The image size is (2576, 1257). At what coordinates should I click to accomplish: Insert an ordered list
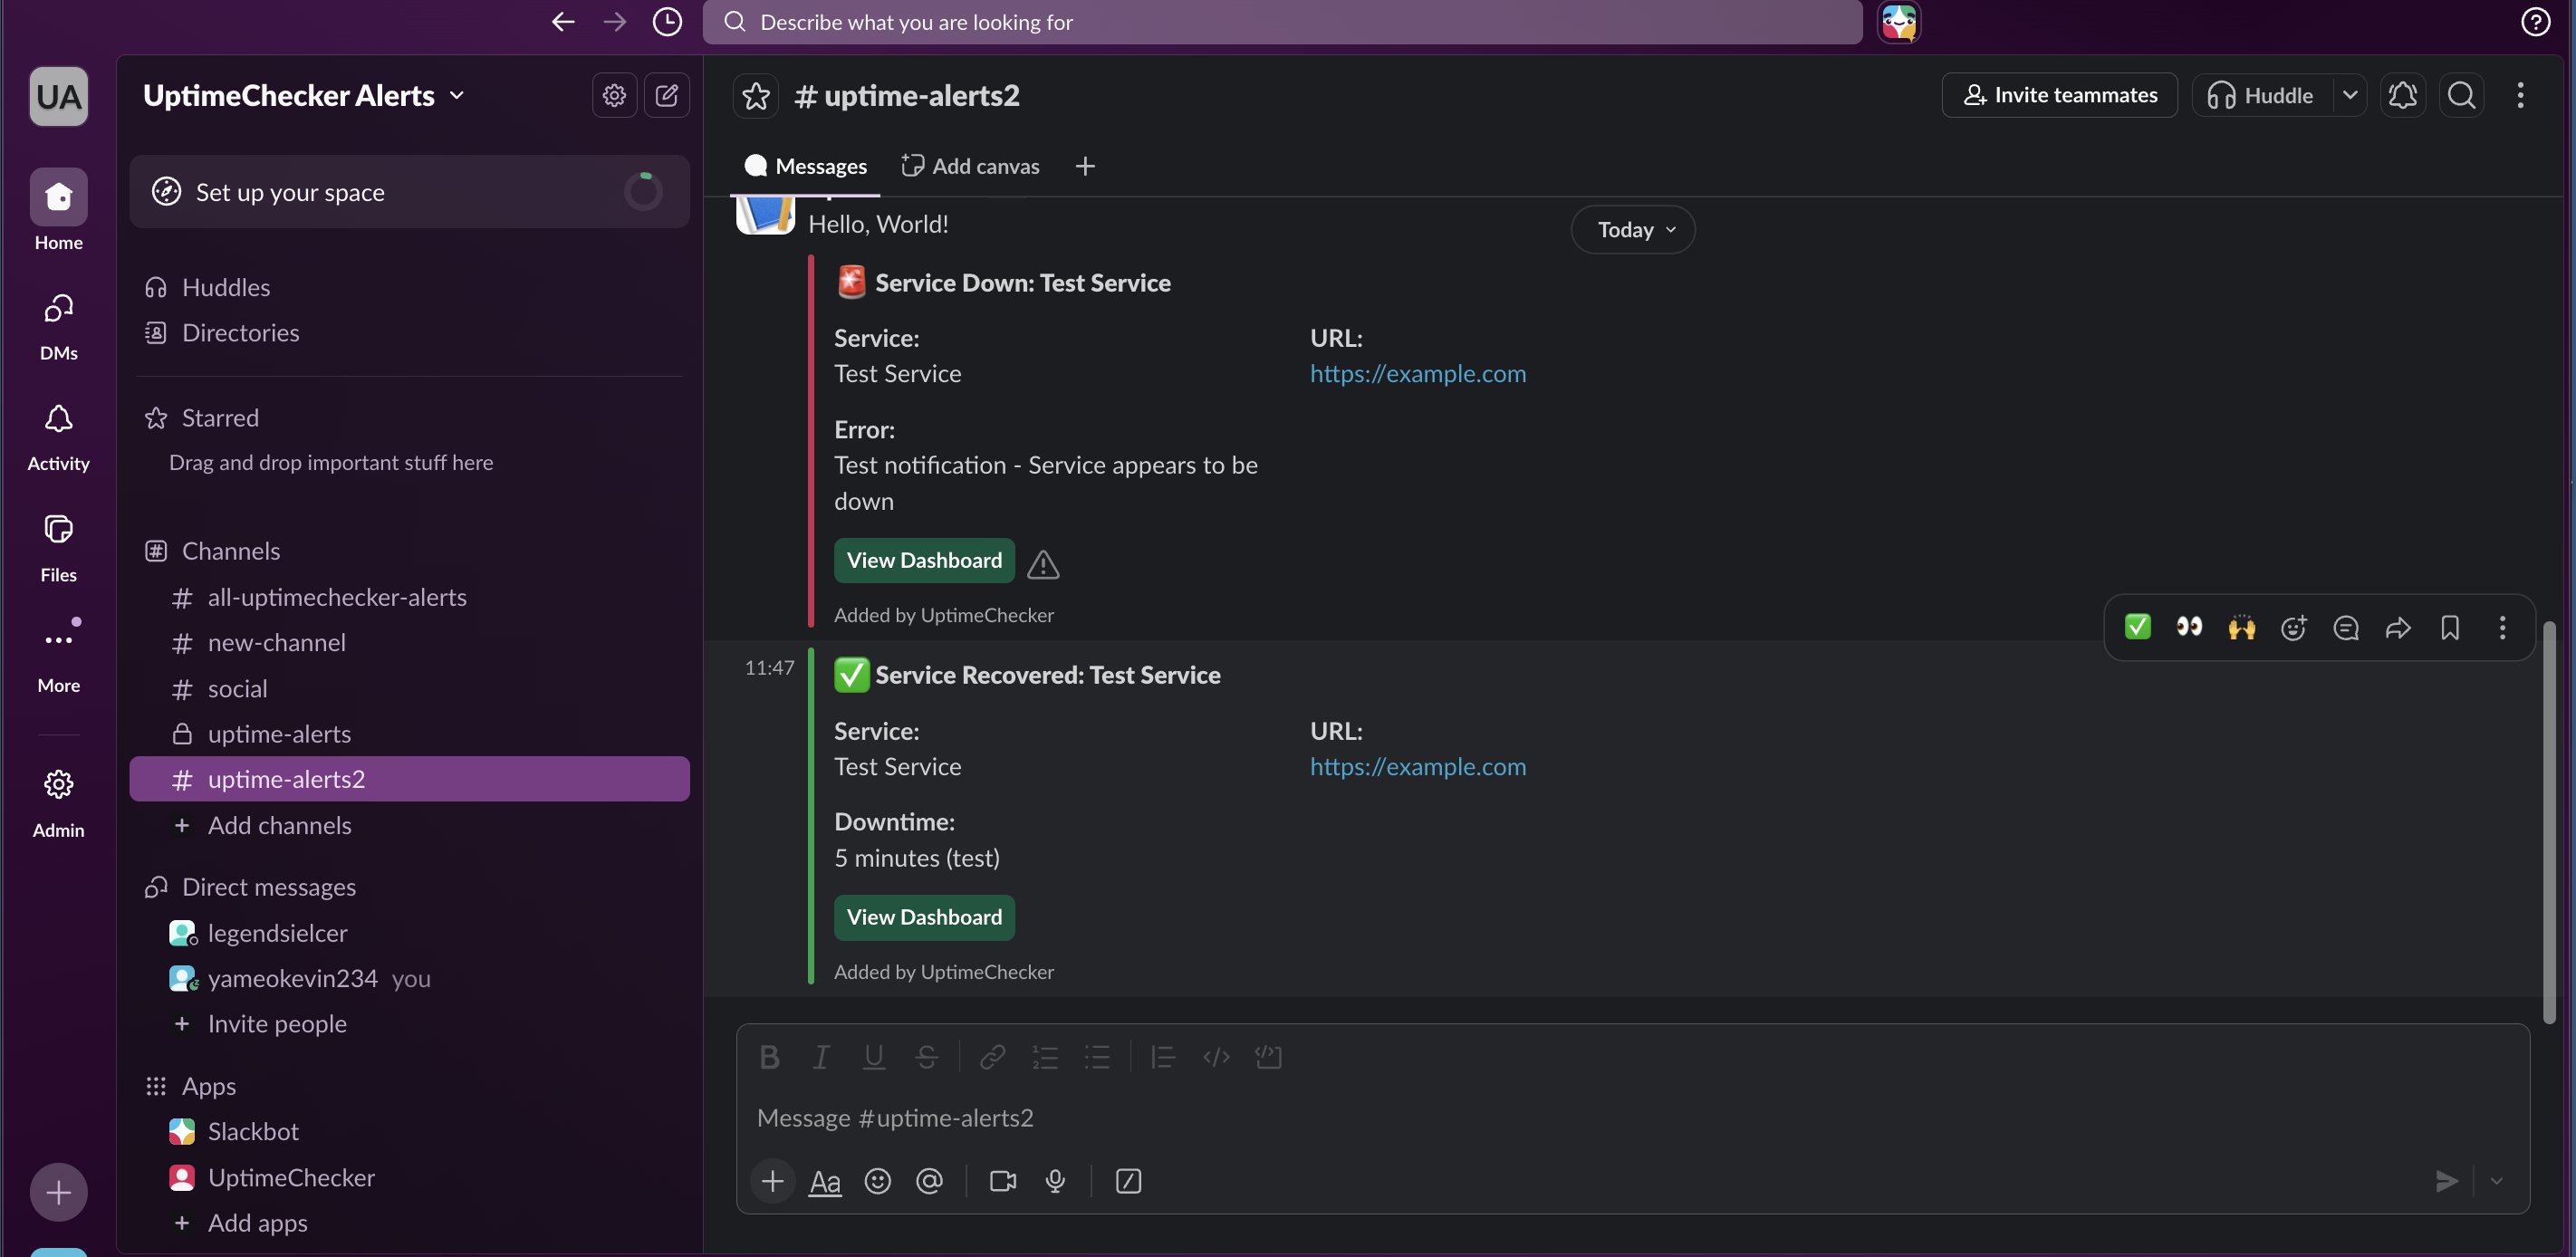click(x=1045, y=1057)
